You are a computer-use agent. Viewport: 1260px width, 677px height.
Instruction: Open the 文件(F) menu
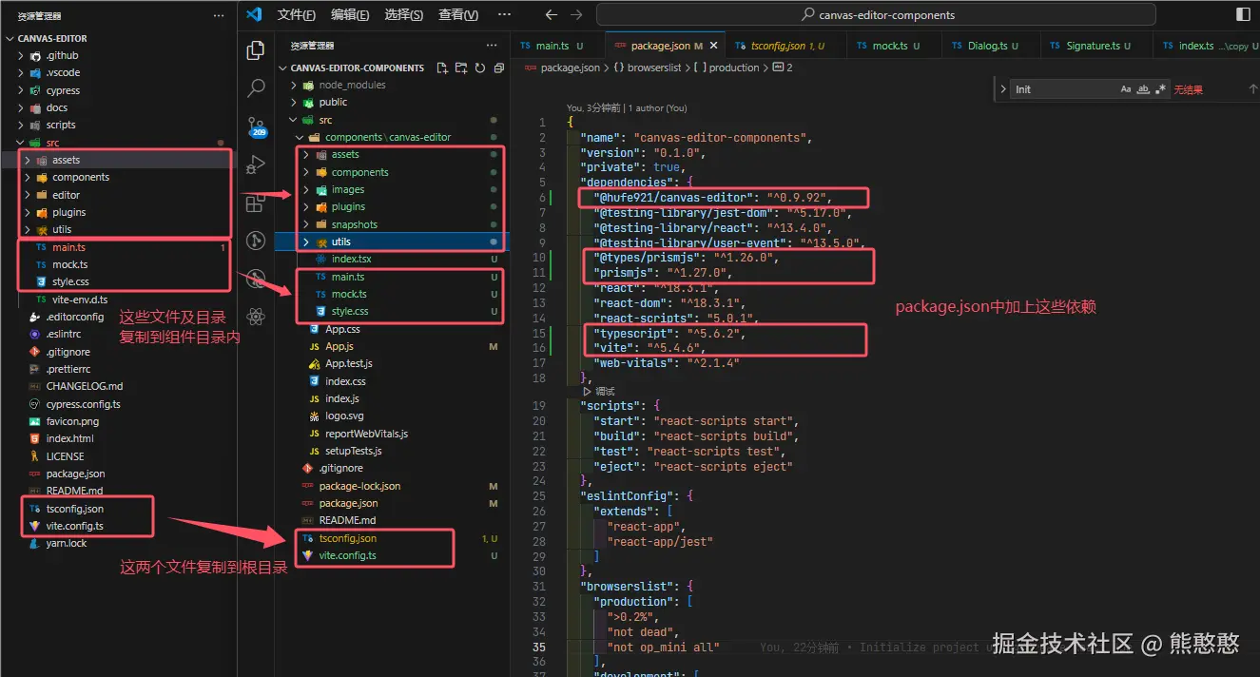click(x=297, y=14)
